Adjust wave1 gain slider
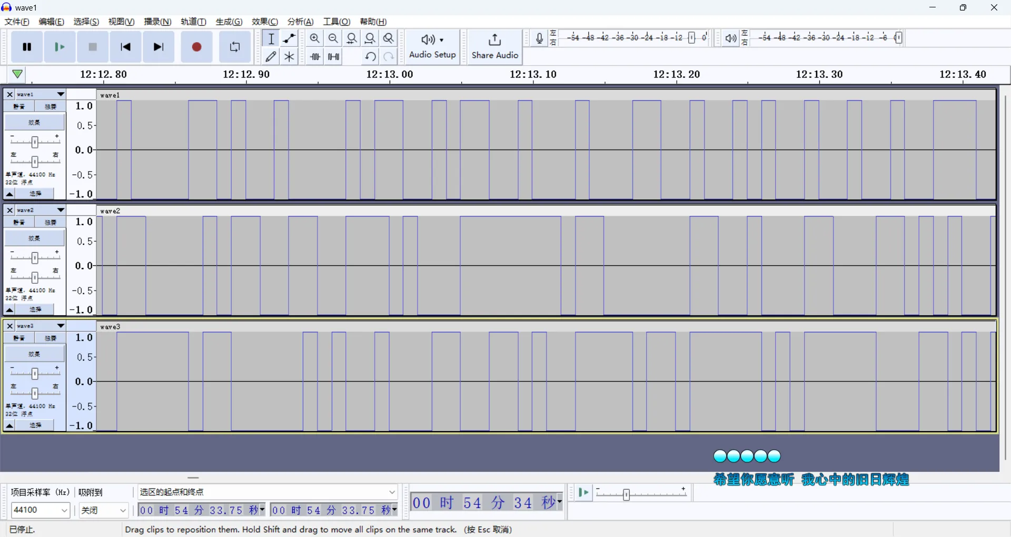 click(35, 142)
